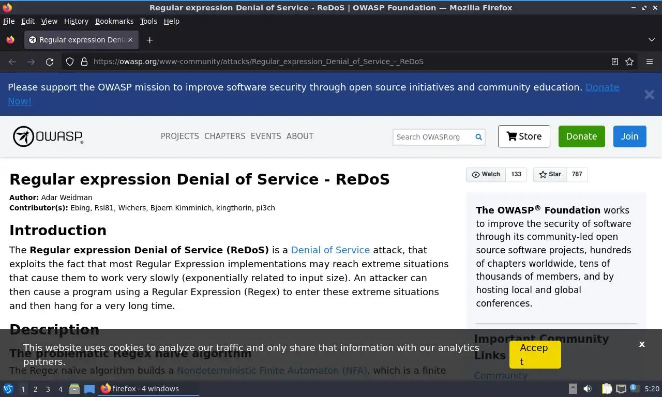662x397 pixels.
Task: Open a new tab with plus icon
Action: coord(149,40)
